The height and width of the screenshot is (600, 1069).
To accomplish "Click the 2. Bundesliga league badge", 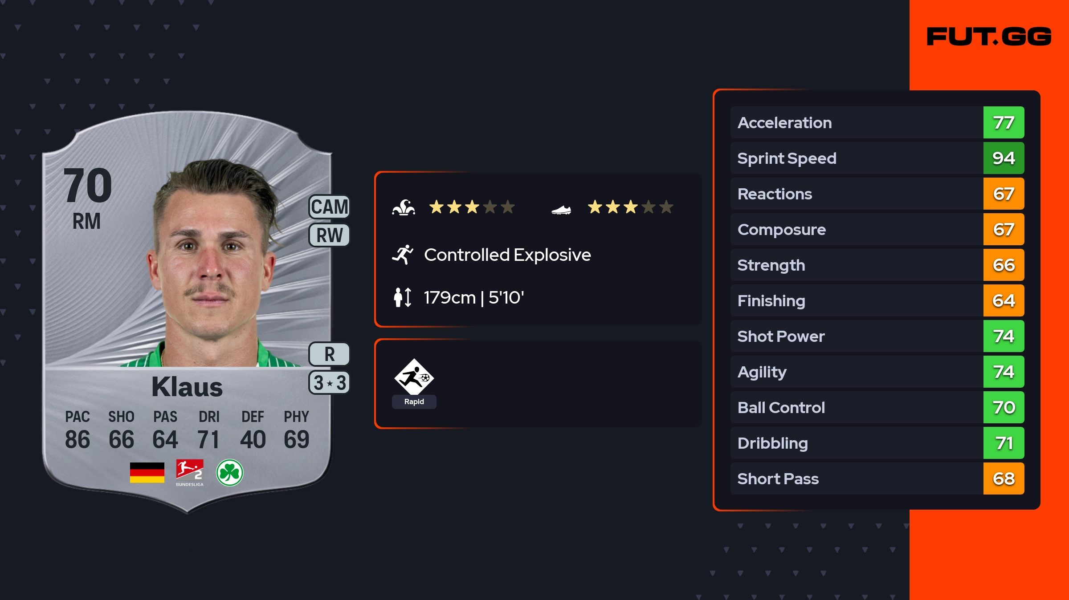I will click(190, 473).
